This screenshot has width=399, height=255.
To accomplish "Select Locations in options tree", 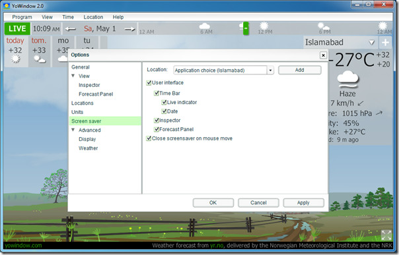I will click(82, 103).
